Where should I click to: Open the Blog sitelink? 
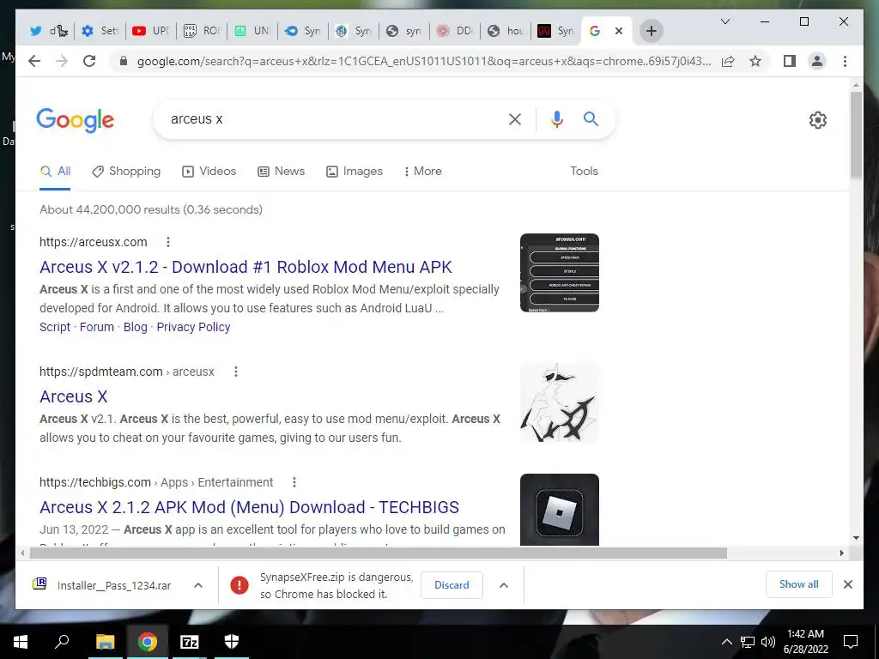point(135,327)
